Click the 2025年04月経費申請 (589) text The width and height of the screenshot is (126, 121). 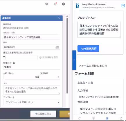point(16,28)
